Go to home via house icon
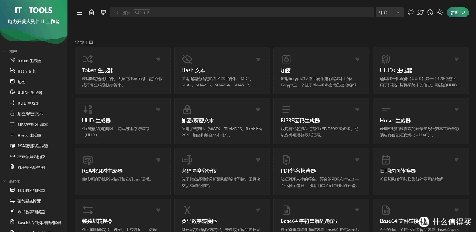The width and height of the screenshot is (476, 232). 91,12
